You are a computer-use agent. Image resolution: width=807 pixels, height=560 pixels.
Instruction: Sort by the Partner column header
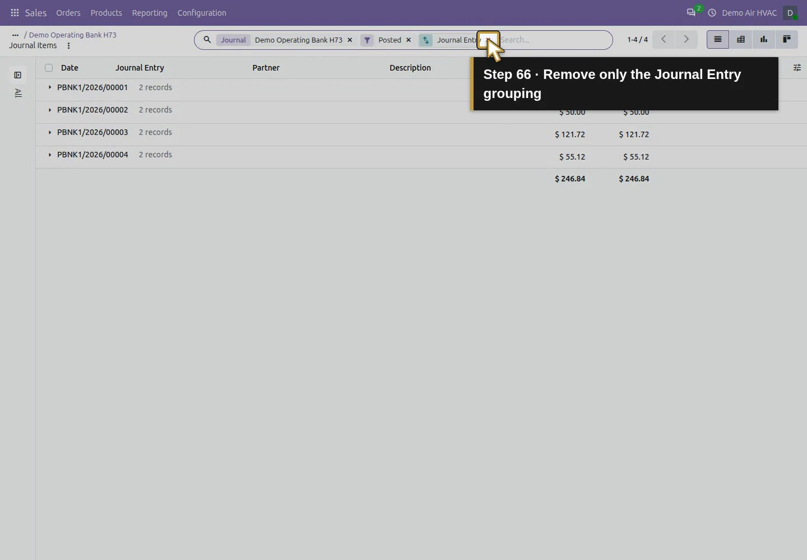pyautogui.click(x=266, y=68)
